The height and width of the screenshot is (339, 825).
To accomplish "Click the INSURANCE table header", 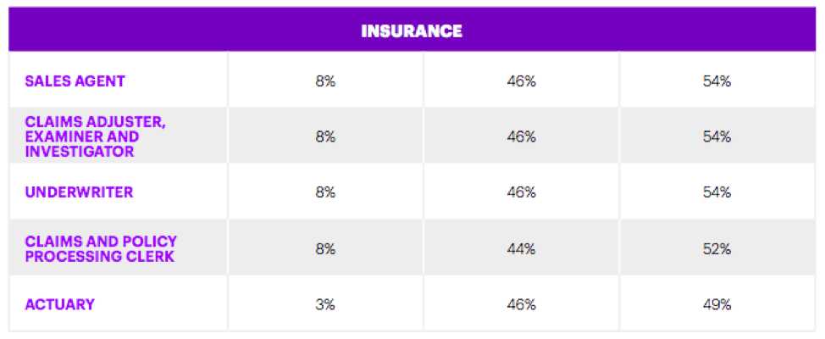I will 412,31.
